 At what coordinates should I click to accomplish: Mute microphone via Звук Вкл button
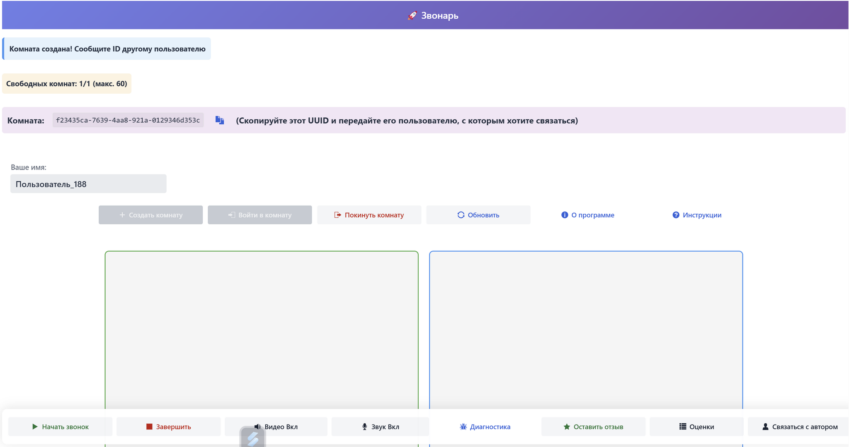[x=380, y=427]
